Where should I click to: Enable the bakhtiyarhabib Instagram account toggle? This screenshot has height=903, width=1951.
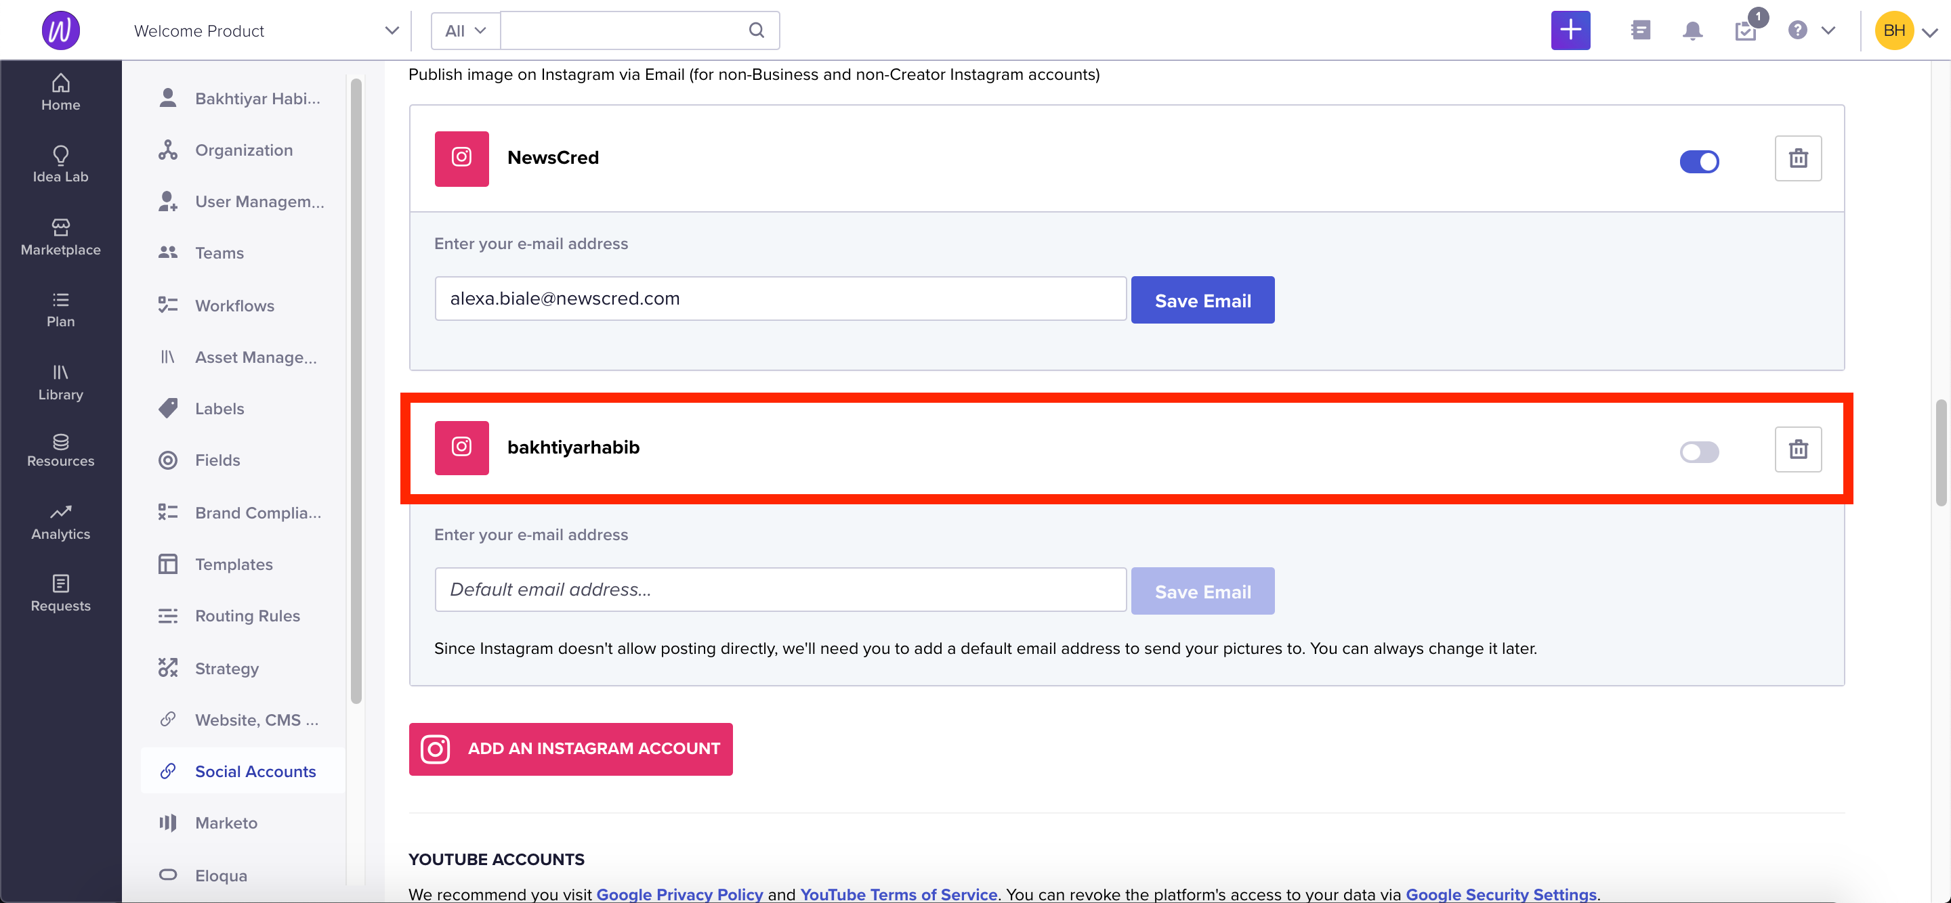click(1699, 452)
